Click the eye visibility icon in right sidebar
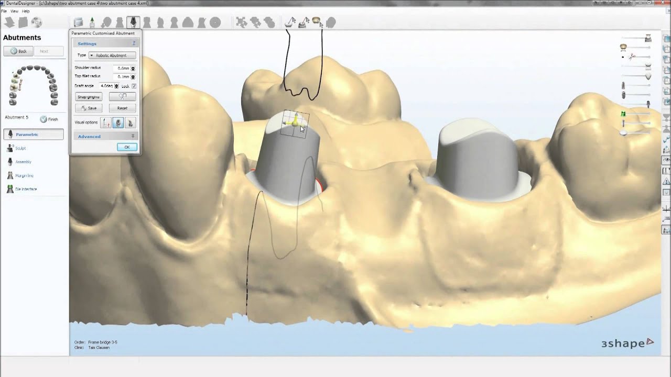 click(x=666, y=160)
